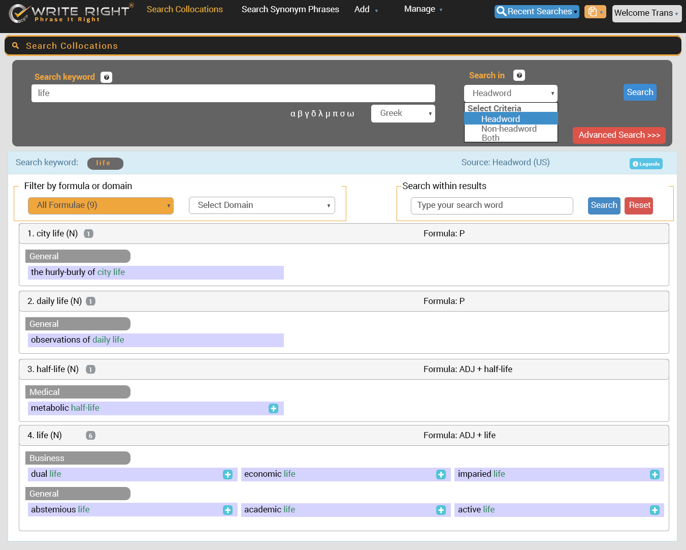The image size is (686, 550).
Task: Choose Non-headword in the criteria list
Action: point(509,129)
